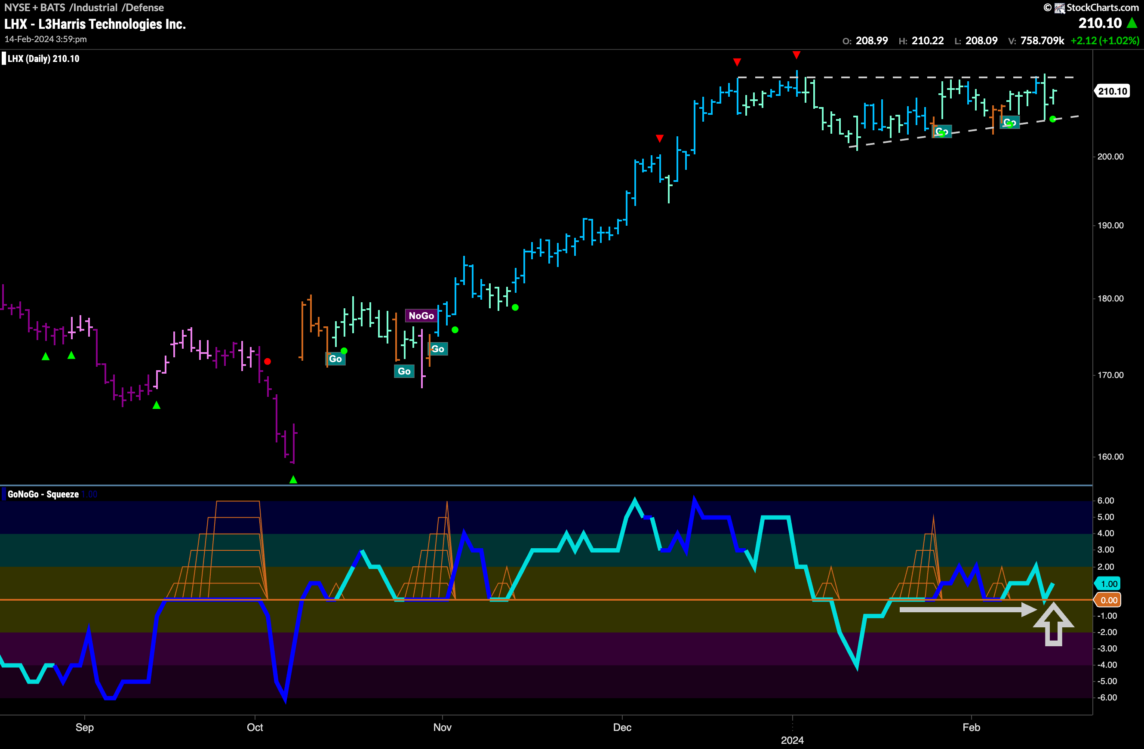
Task: Click the StockCharts.com logo icon
Action: pos(1059,8)
